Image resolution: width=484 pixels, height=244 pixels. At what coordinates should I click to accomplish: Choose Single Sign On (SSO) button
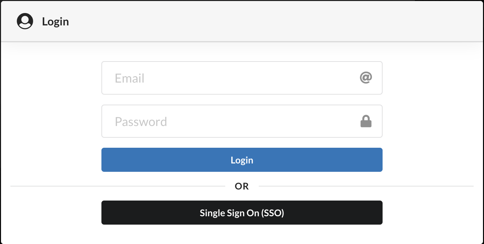click(242, 213)
